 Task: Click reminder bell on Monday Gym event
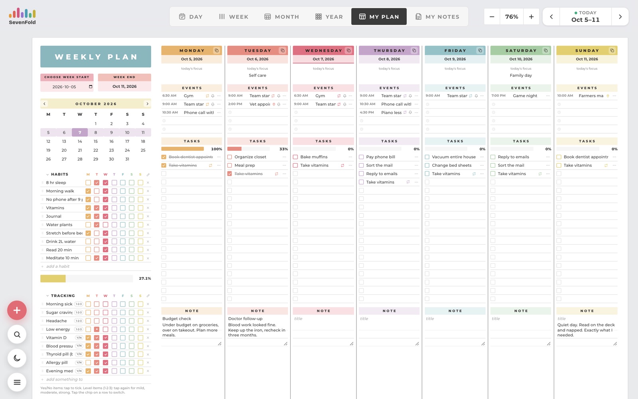pos(213,96)
